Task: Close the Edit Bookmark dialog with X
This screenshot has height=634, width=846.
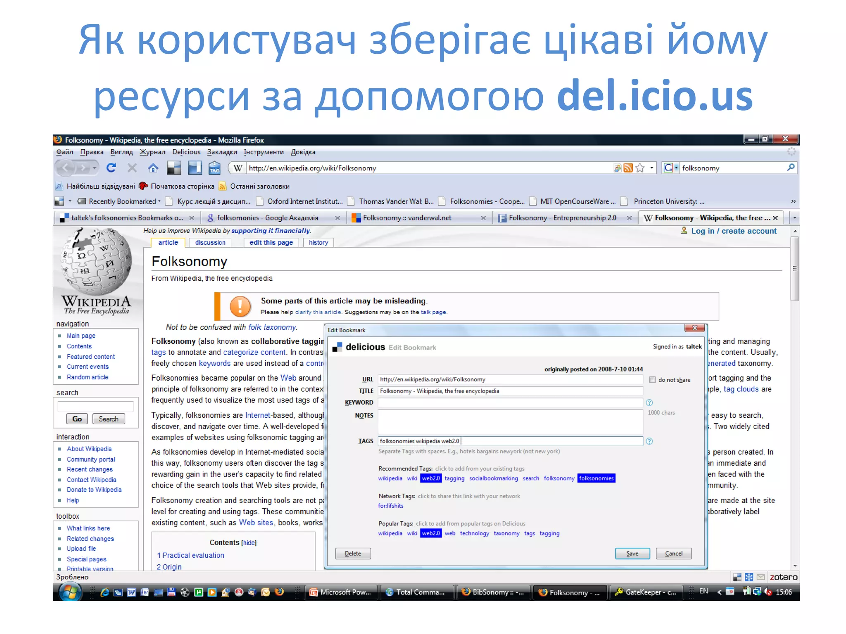Action: pos(694,328)
